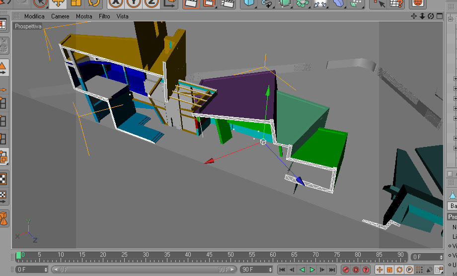Image resolution: width=457 pixels, height=276 pixels.
Task: Open the Mostra menu
Action: coord(84,16)
